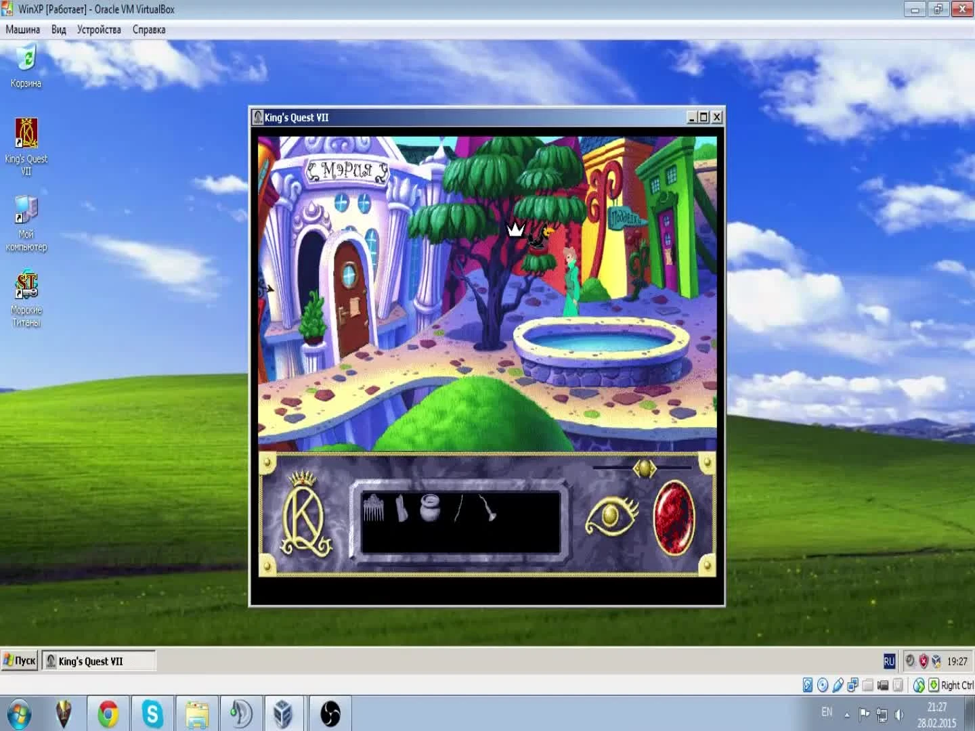The width and height of the screenshot is (975, 731).
Task: Open the Вид menu
Action: coord(59,30)
